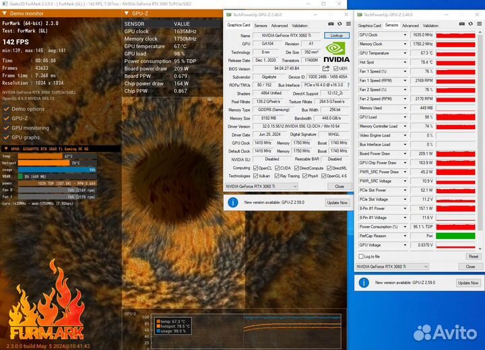Click GPU-Z app icon in Sensors window title

click(x=360, y=15)
